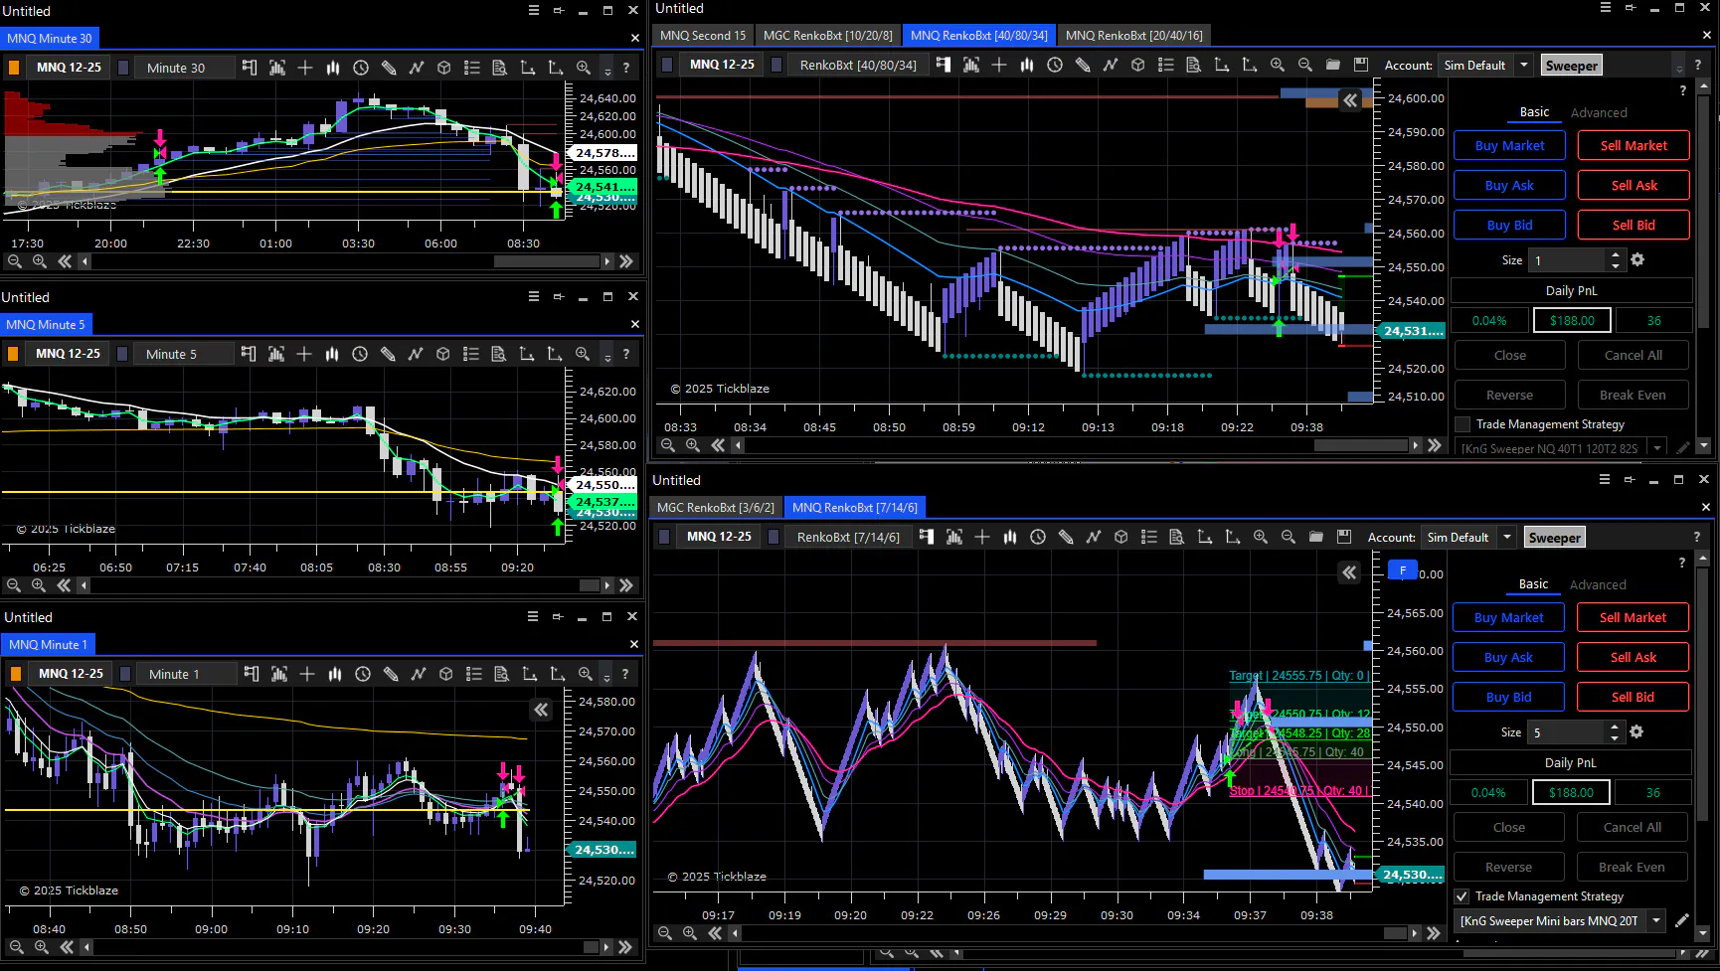This screenshot has height=971, width=1720.
Task: Toggle chart trader icon in Minute 30 toolbar
Action: point(250,68)
